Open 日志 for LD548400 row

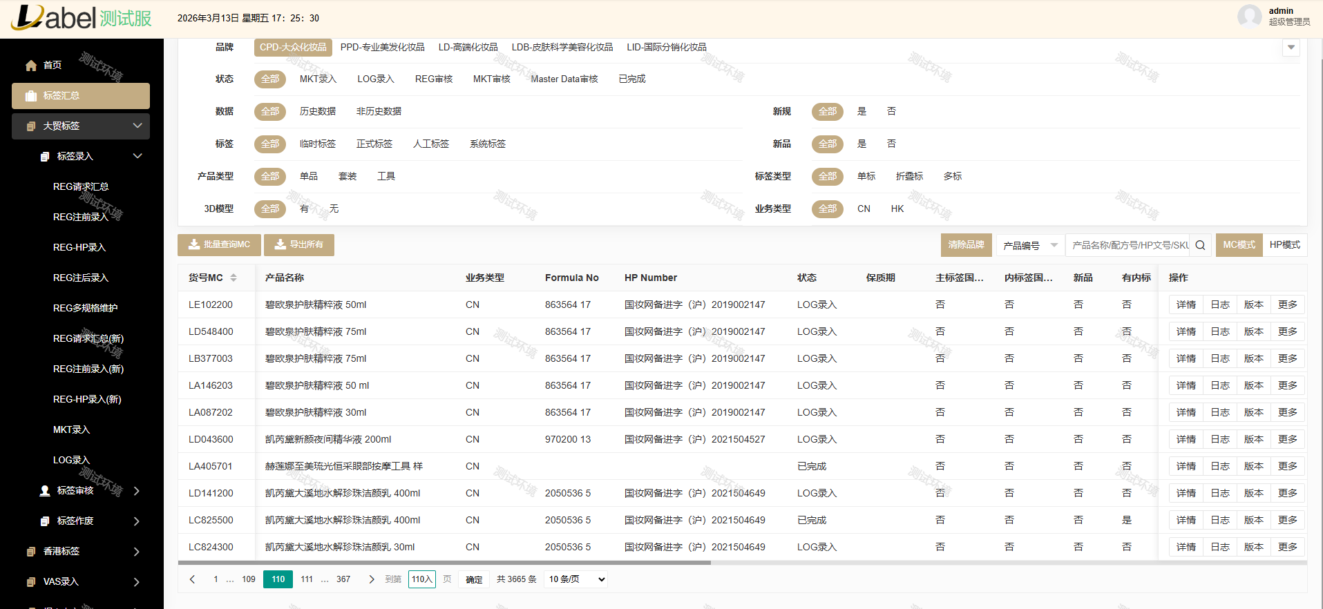[x=1219, y=331]
